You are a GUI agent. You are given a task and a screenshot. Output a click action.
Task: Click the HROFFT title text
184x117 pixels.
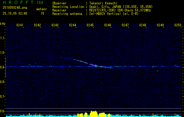18,2
